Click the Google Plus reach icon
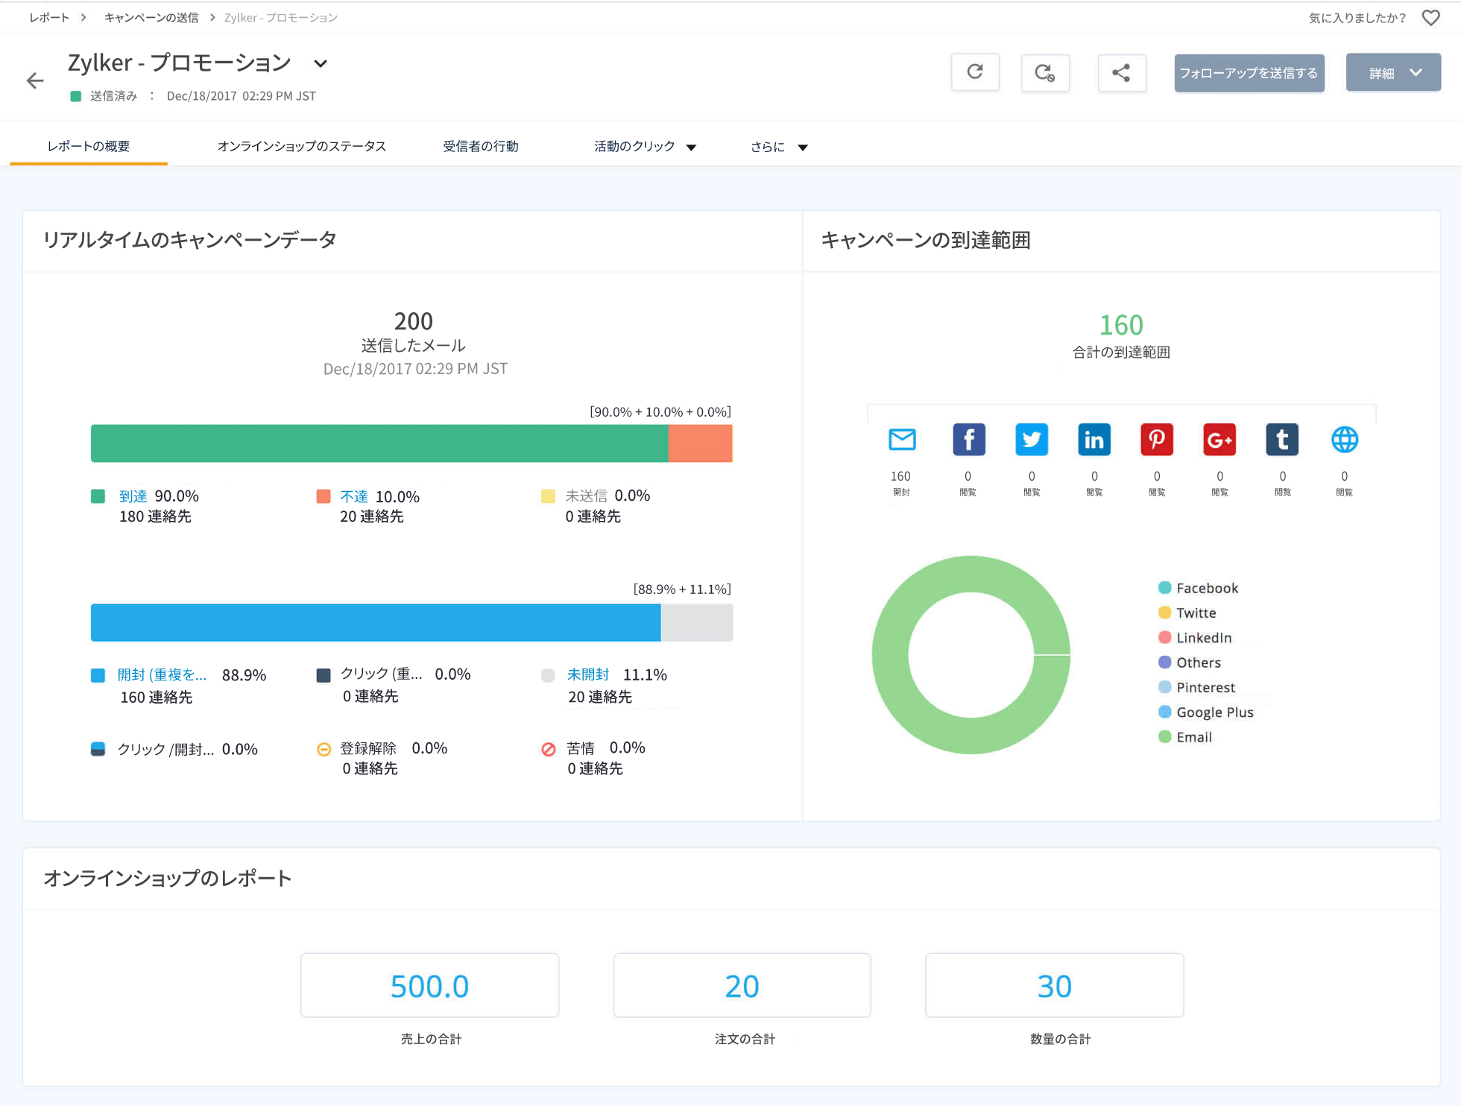Viewport: 1461px width, 1106px height. pos(1219,440)
